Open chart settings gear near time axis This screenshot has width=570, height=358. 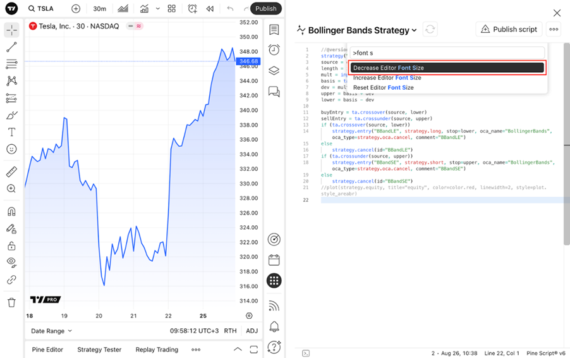pyautogui.click(x=249, y=316)
